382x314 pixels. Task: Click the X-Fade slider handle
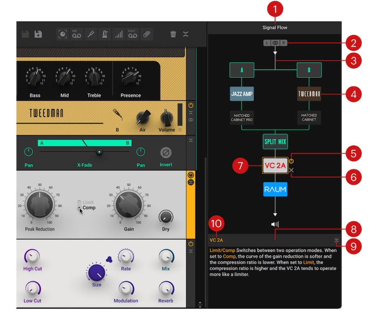99,152
